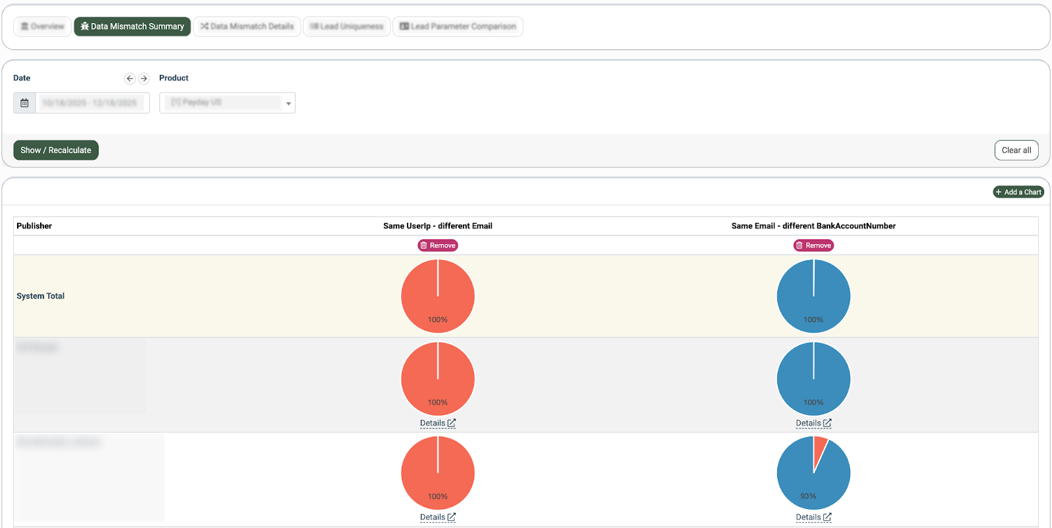Open the Product dropdown arrow
The image size is (1052, 528).
[x=288, y=103]
